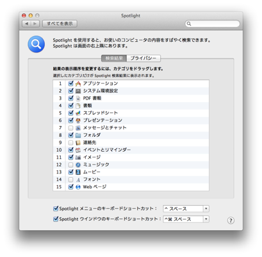
Task: Click the messages and chat icon in row 7
Action: 78,128
